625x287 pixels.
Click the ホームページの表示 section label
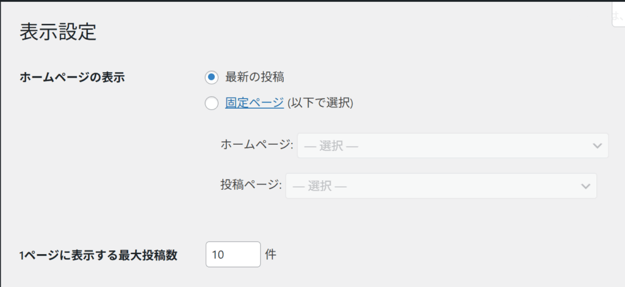pyautogui.click(x=72, y=78)
